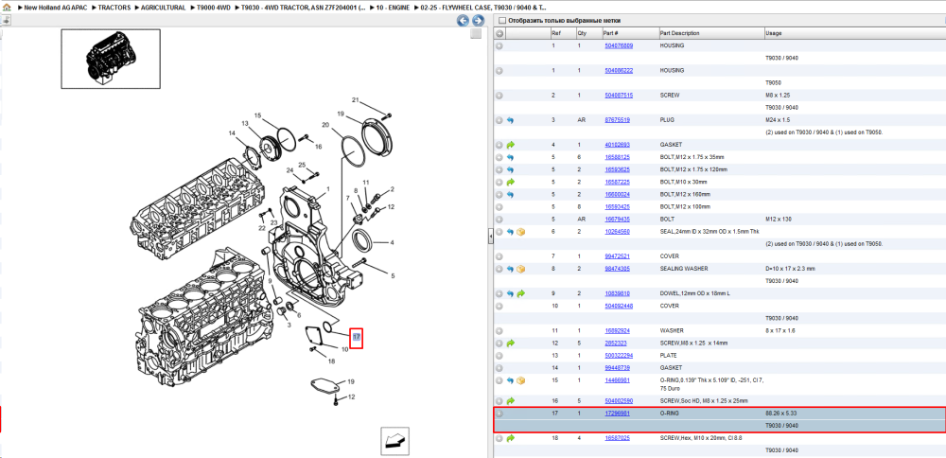Open next diagram with blue right arrow

pos(478,21)
